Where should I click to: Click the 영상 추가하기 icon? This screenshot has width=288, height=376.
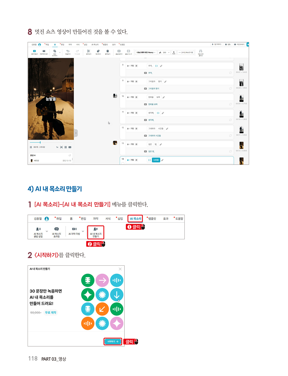(x=55, y=51)
